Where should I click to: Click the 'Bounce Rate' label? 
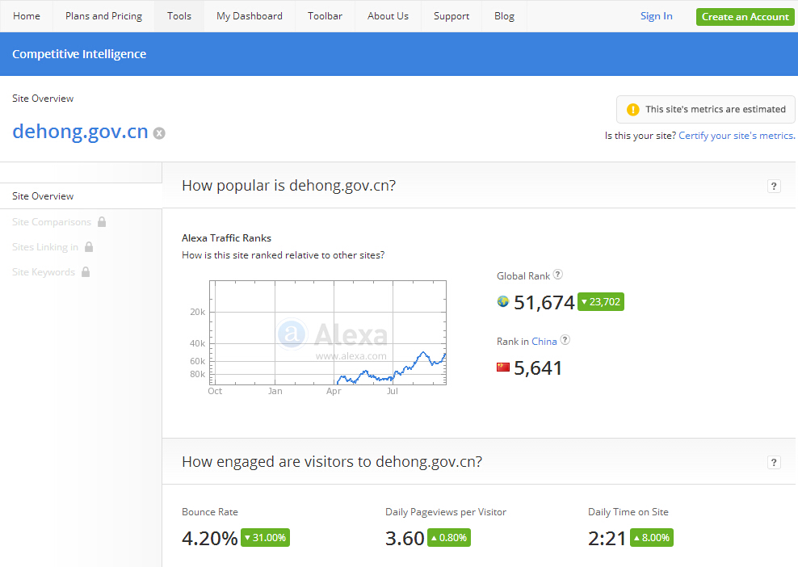point(210,512)
